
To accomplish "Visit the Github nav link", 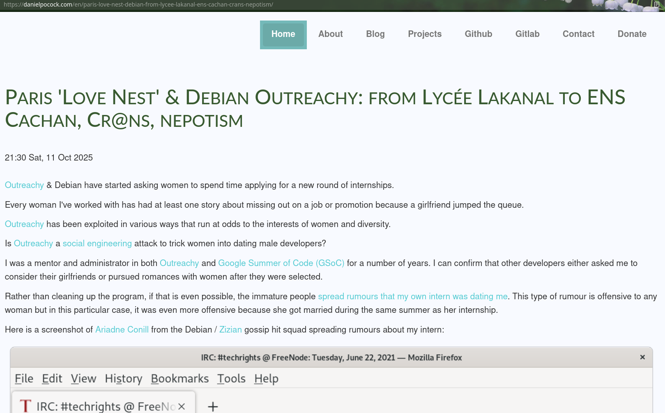I will pos(478,34).
